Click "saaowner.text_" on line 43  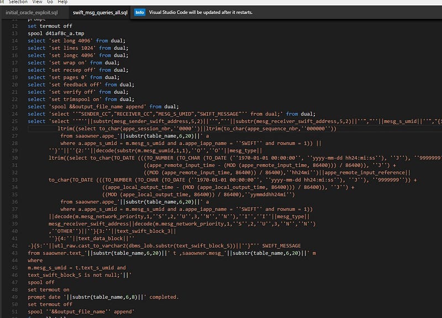coord(64,253)
